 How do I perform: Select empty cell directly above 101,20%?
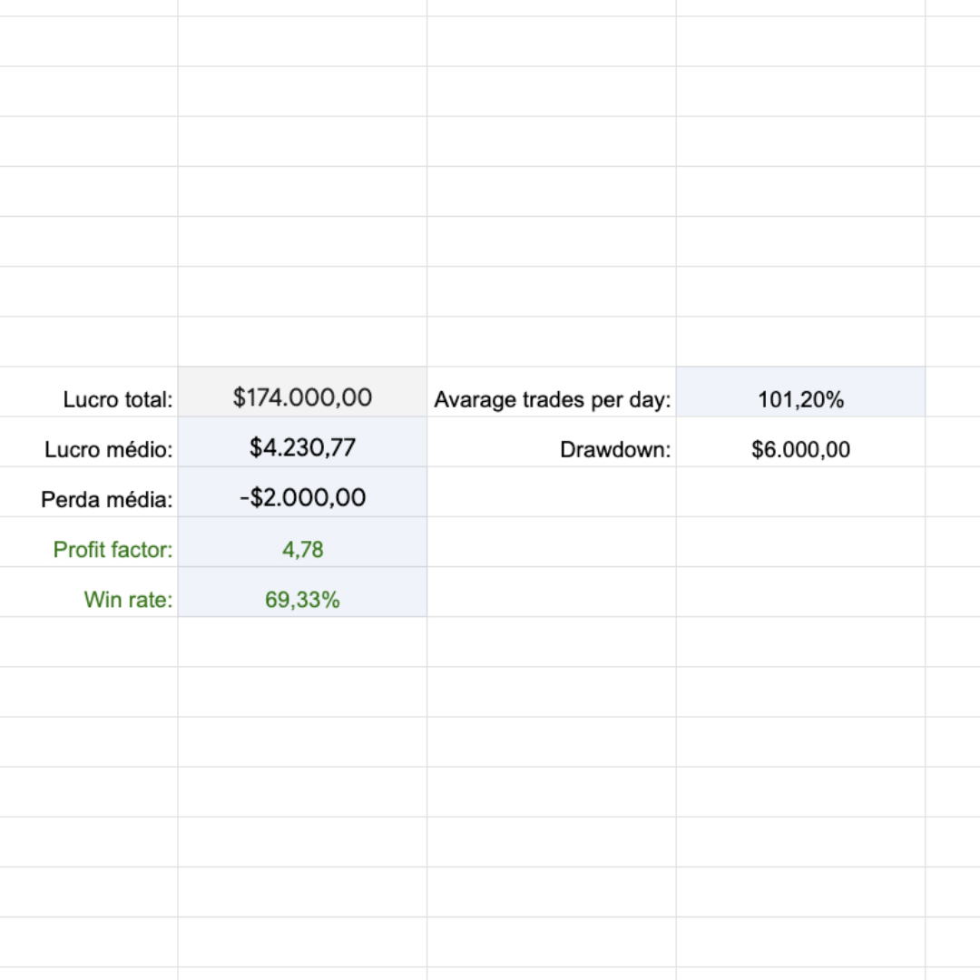click(800, 341)
